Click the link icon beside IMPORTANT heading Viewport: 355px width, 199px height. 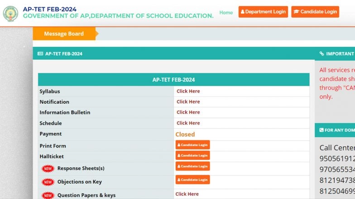321,53
